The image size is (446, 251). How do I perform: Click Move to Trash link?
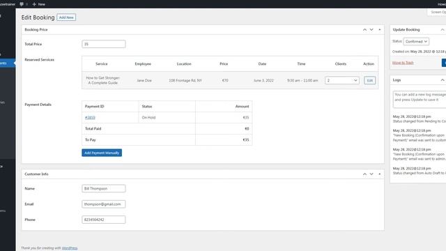[x=403, y=63]
